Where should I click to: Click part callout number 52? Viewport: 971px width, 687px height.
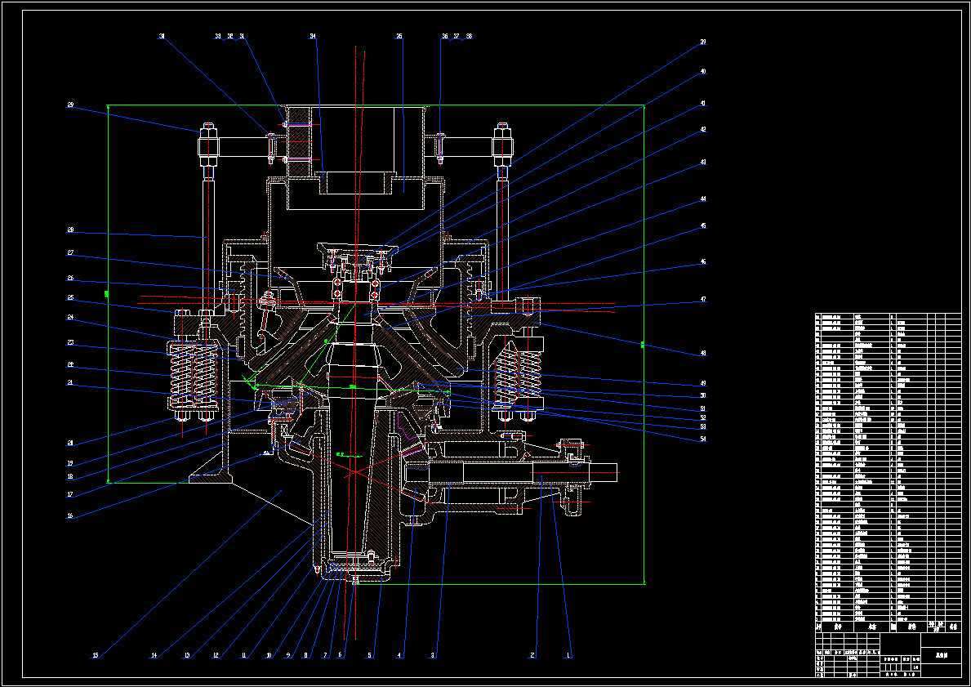tap(703, 417)
